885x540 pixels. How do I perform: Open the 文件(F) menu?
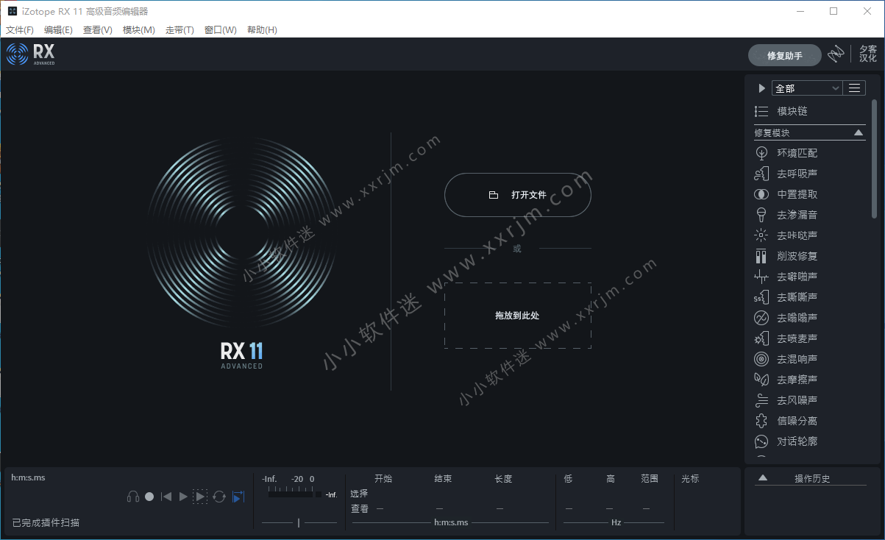(x=20, y=30)
